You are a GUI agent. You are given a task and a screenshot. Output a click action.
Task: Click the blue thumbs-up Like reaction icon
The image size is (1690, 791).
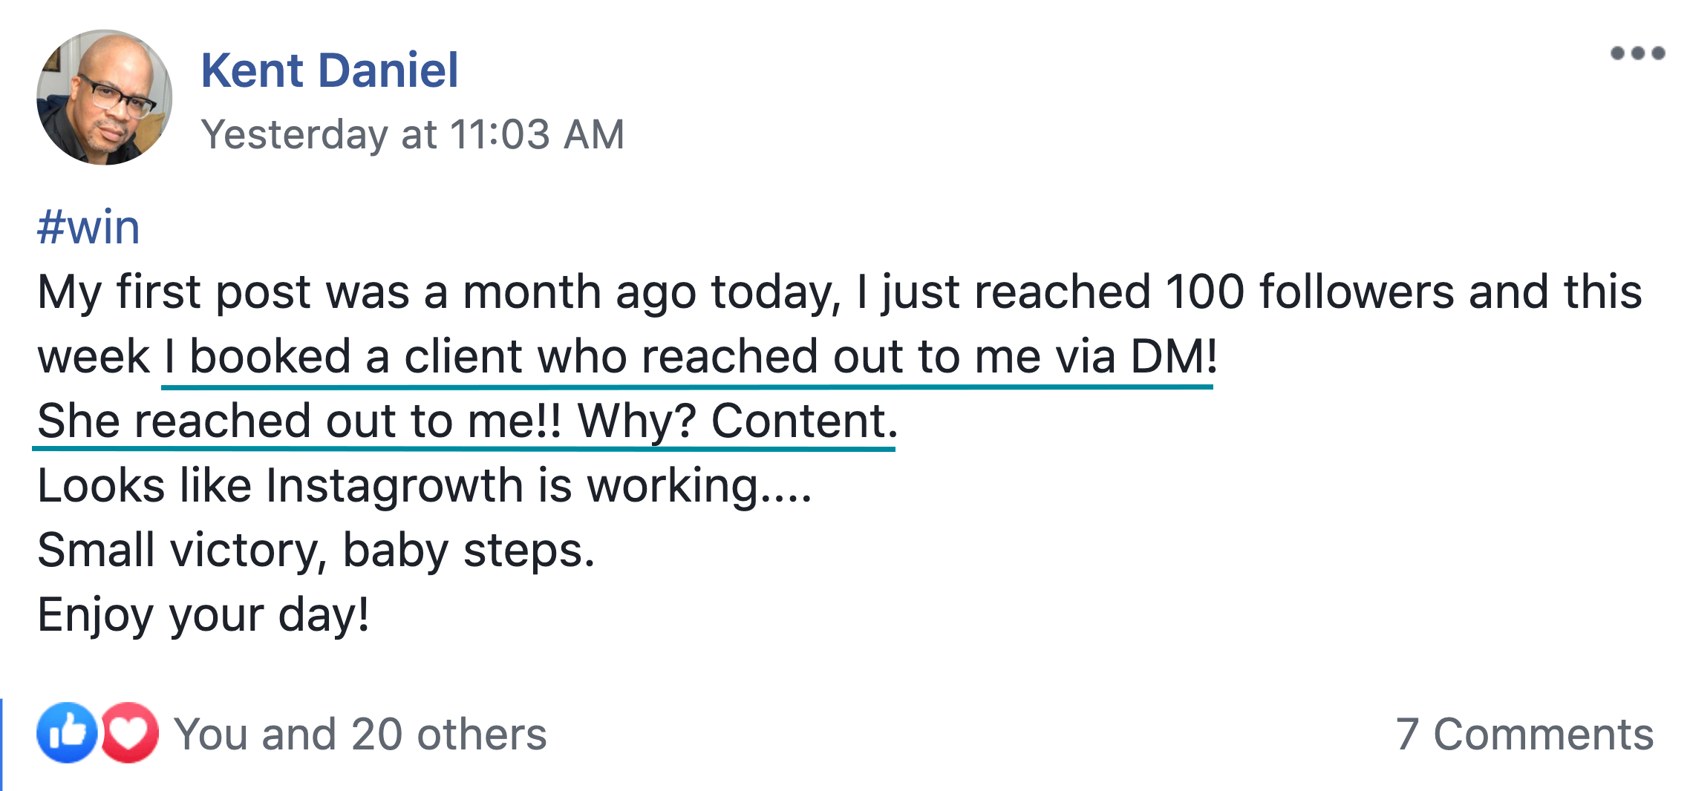67,732
